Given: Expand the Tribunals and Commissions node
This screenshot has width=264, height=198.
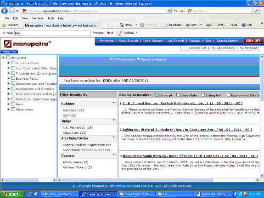Looking at the screenshot, I should (8, 73).
